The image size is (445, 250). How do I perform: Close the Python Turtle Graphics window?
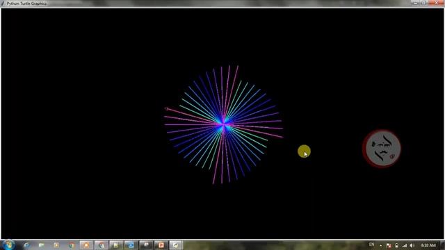[x=436, y=3]
